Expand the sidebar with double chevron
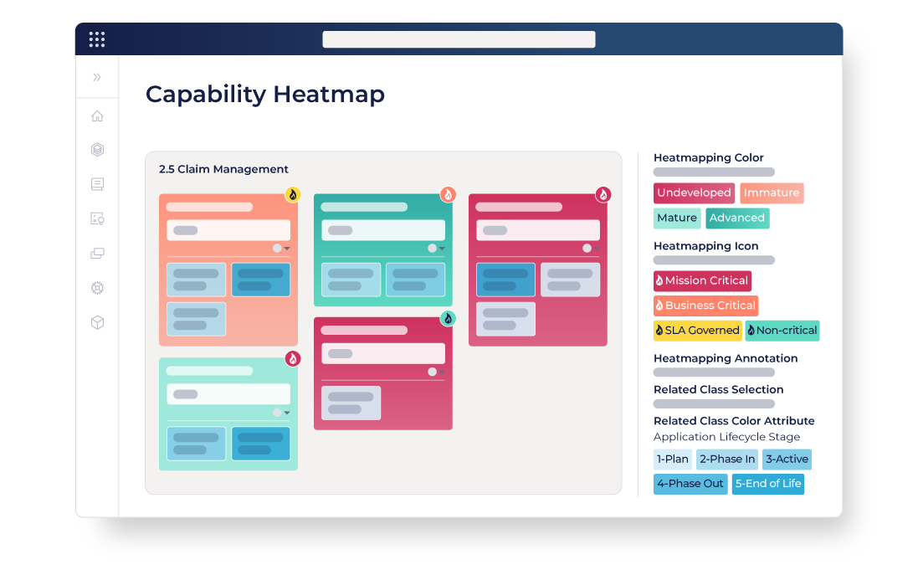 point(97,77)
